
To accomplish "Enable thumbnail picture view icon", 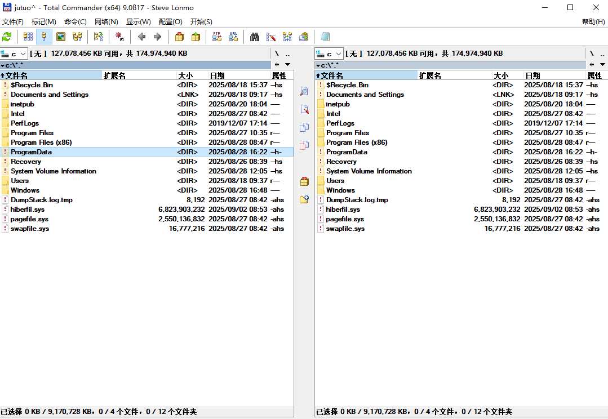I will click(61, 37).
